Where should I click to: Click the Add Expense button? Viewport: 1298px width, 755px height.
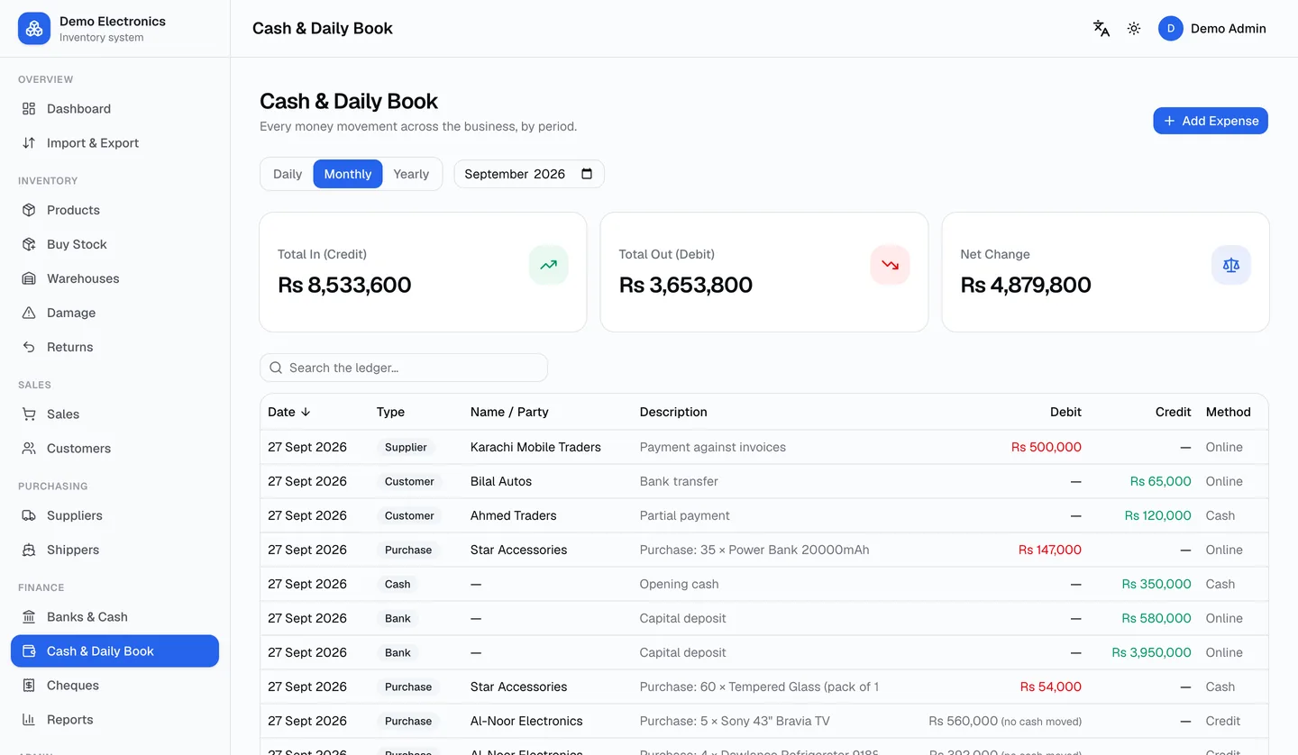[x=1211, y=121]
